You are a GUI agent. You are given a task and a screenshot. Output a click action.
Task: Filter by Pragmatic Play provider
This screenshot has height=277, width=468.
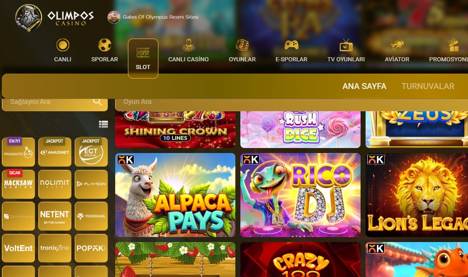click(19, 152)
